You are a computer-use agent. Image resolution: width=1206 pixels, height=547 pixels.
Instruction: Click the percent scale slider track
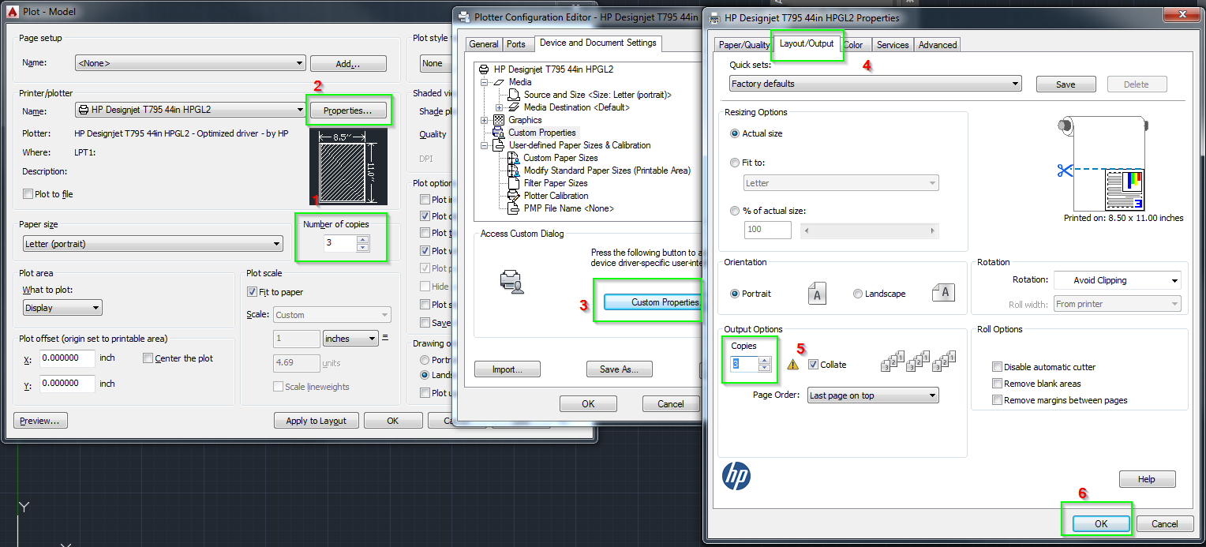point(869,230)
